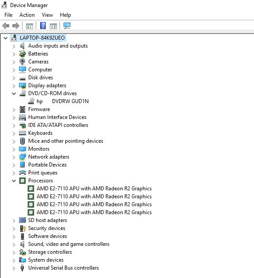The width and height of the screenshot is (254, 278).
Task: Click the Scan for hardware changes icon
Action: [x=67, y=26]
